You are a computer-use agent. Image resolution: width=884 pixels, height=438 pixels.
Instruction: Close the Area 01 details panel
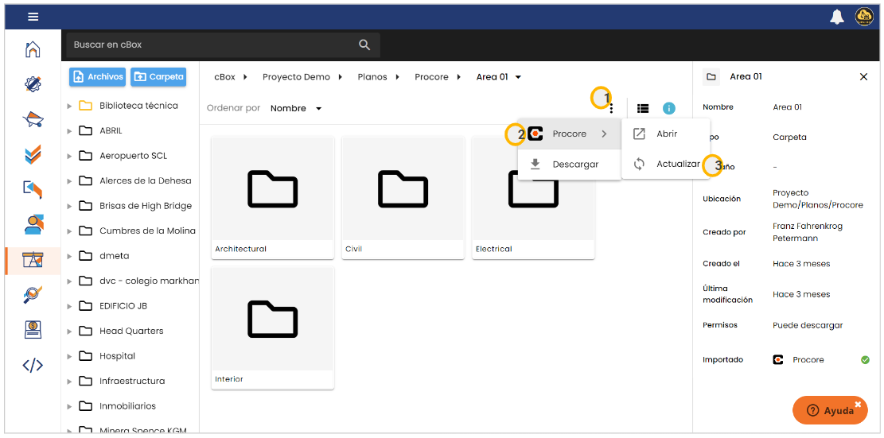tap(864, 77)
